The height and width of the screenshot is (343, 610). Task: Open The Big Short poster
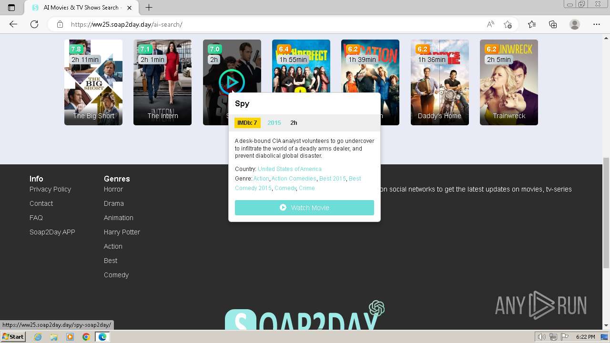point(93,82)
